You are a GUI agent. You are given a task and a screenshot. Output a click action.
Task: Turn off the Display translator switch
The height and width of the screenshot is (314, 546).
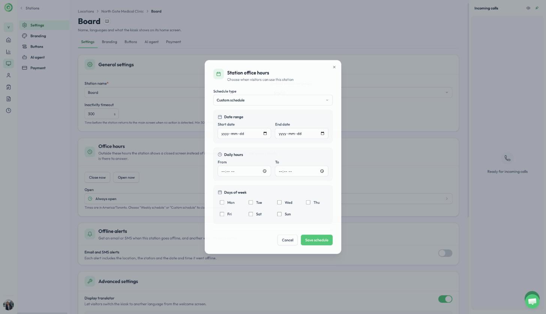pos(445,299)
